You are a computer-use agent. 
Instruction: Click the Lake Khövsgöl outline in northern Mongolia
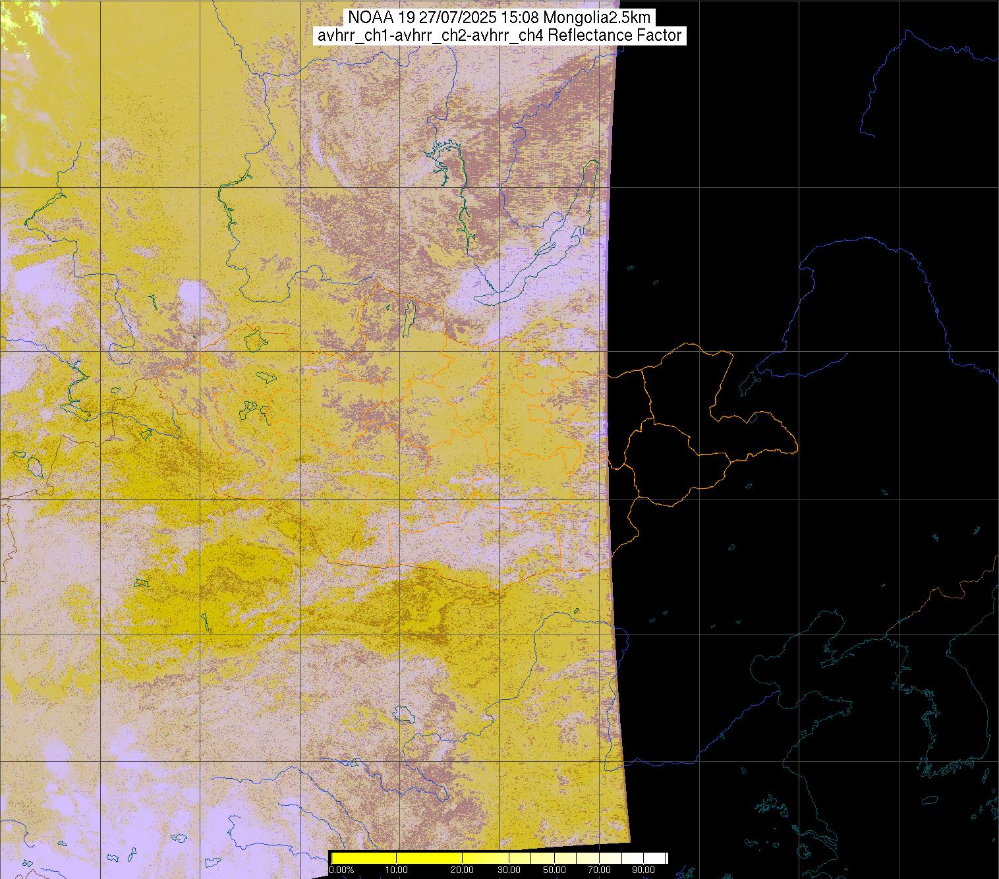(409, 316)
